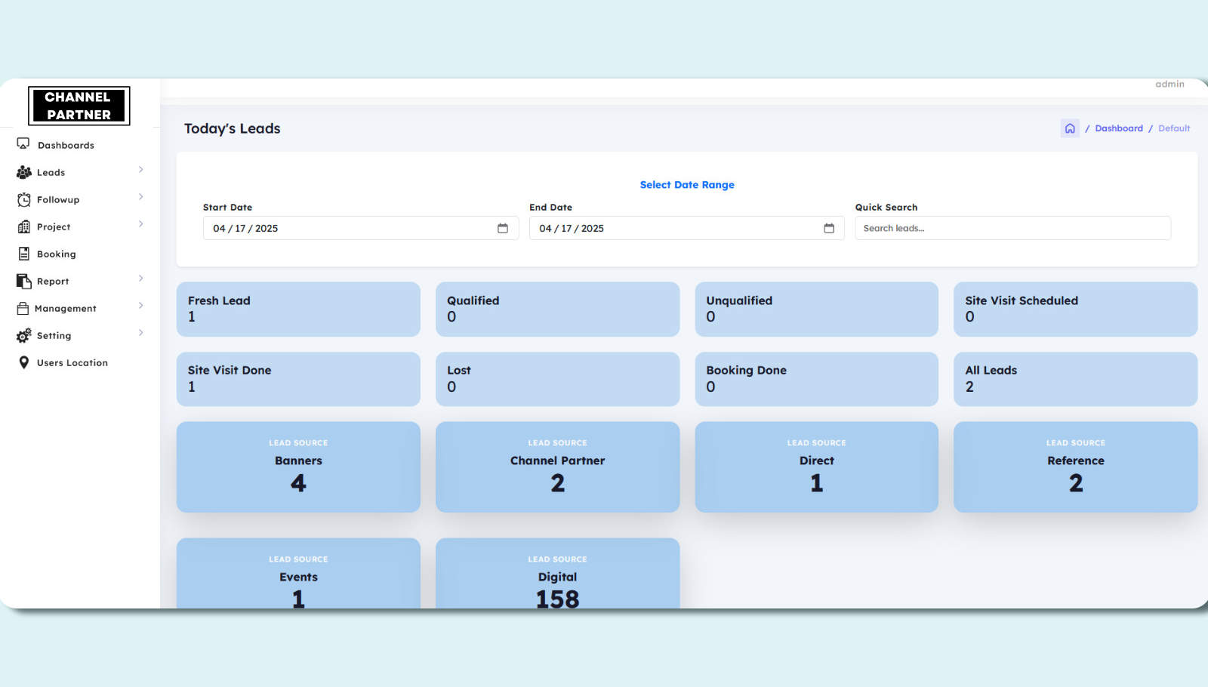Open the End Date calendar picker icon

point(829,228)
